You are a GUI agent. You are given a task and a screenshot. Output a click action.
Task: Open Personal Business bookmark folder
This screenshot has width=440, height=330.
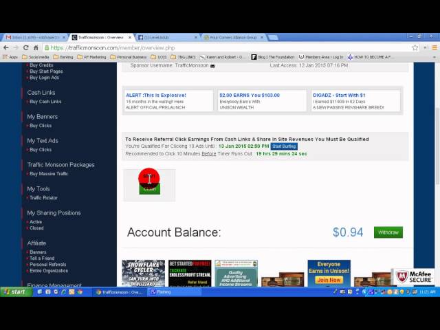[129, 57]
